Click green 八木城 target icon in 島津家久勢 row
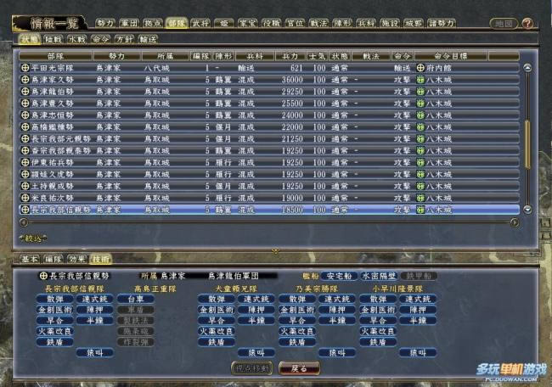Screen dimensions: 552x387 pyautogui.click(x=420, y=80)
